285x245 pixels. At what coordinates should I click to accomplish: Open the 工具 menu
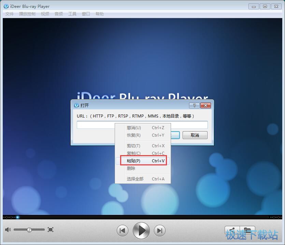pyautogui.click(x=72, y=14)
